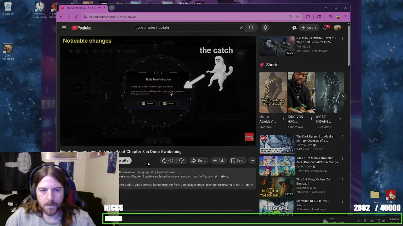Viewport: 403px width, 226px height.
Task: Expand hidden system tray icons chevron
Action: pyautogui.click(x=358, y=221)
